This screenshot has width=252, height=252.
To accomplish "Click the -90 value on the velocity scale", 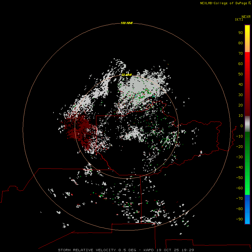I will tap(239, 219).
